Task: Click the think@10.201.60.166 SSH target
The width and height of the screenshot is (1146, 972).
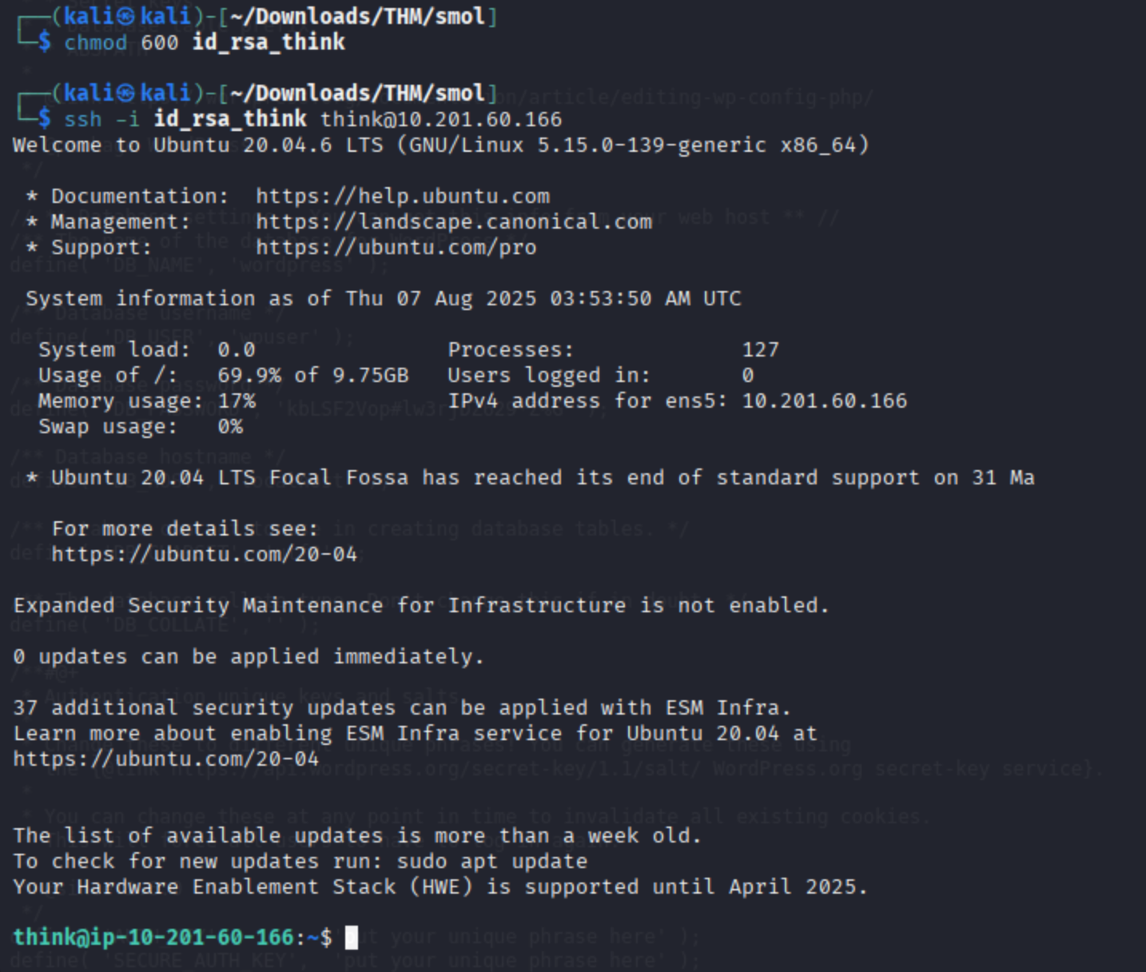Action: [441, 119]
